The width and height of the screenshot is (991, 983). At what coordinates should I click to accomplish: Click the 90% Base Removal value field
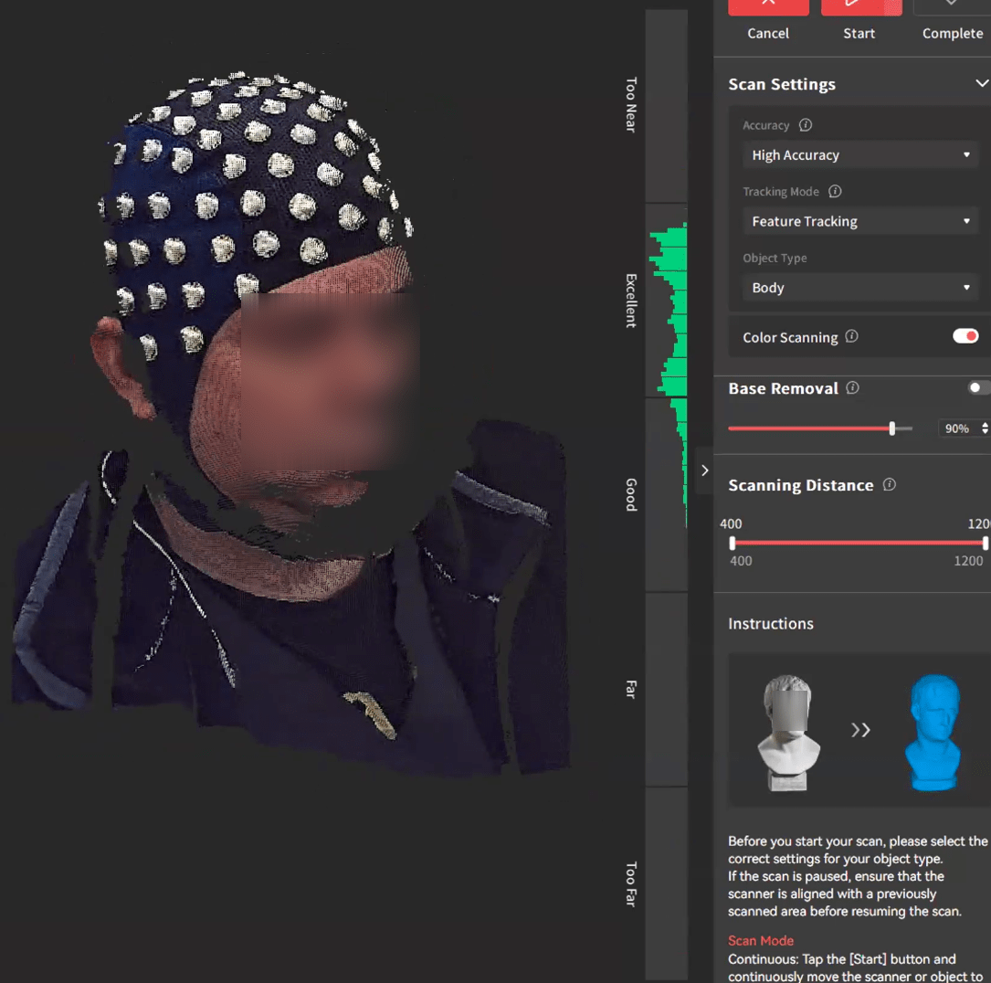[x=957, y=428]
